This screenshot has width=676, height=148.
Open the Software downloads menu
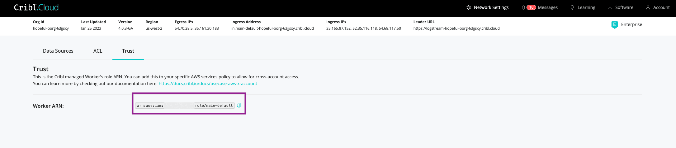[624, 7]
